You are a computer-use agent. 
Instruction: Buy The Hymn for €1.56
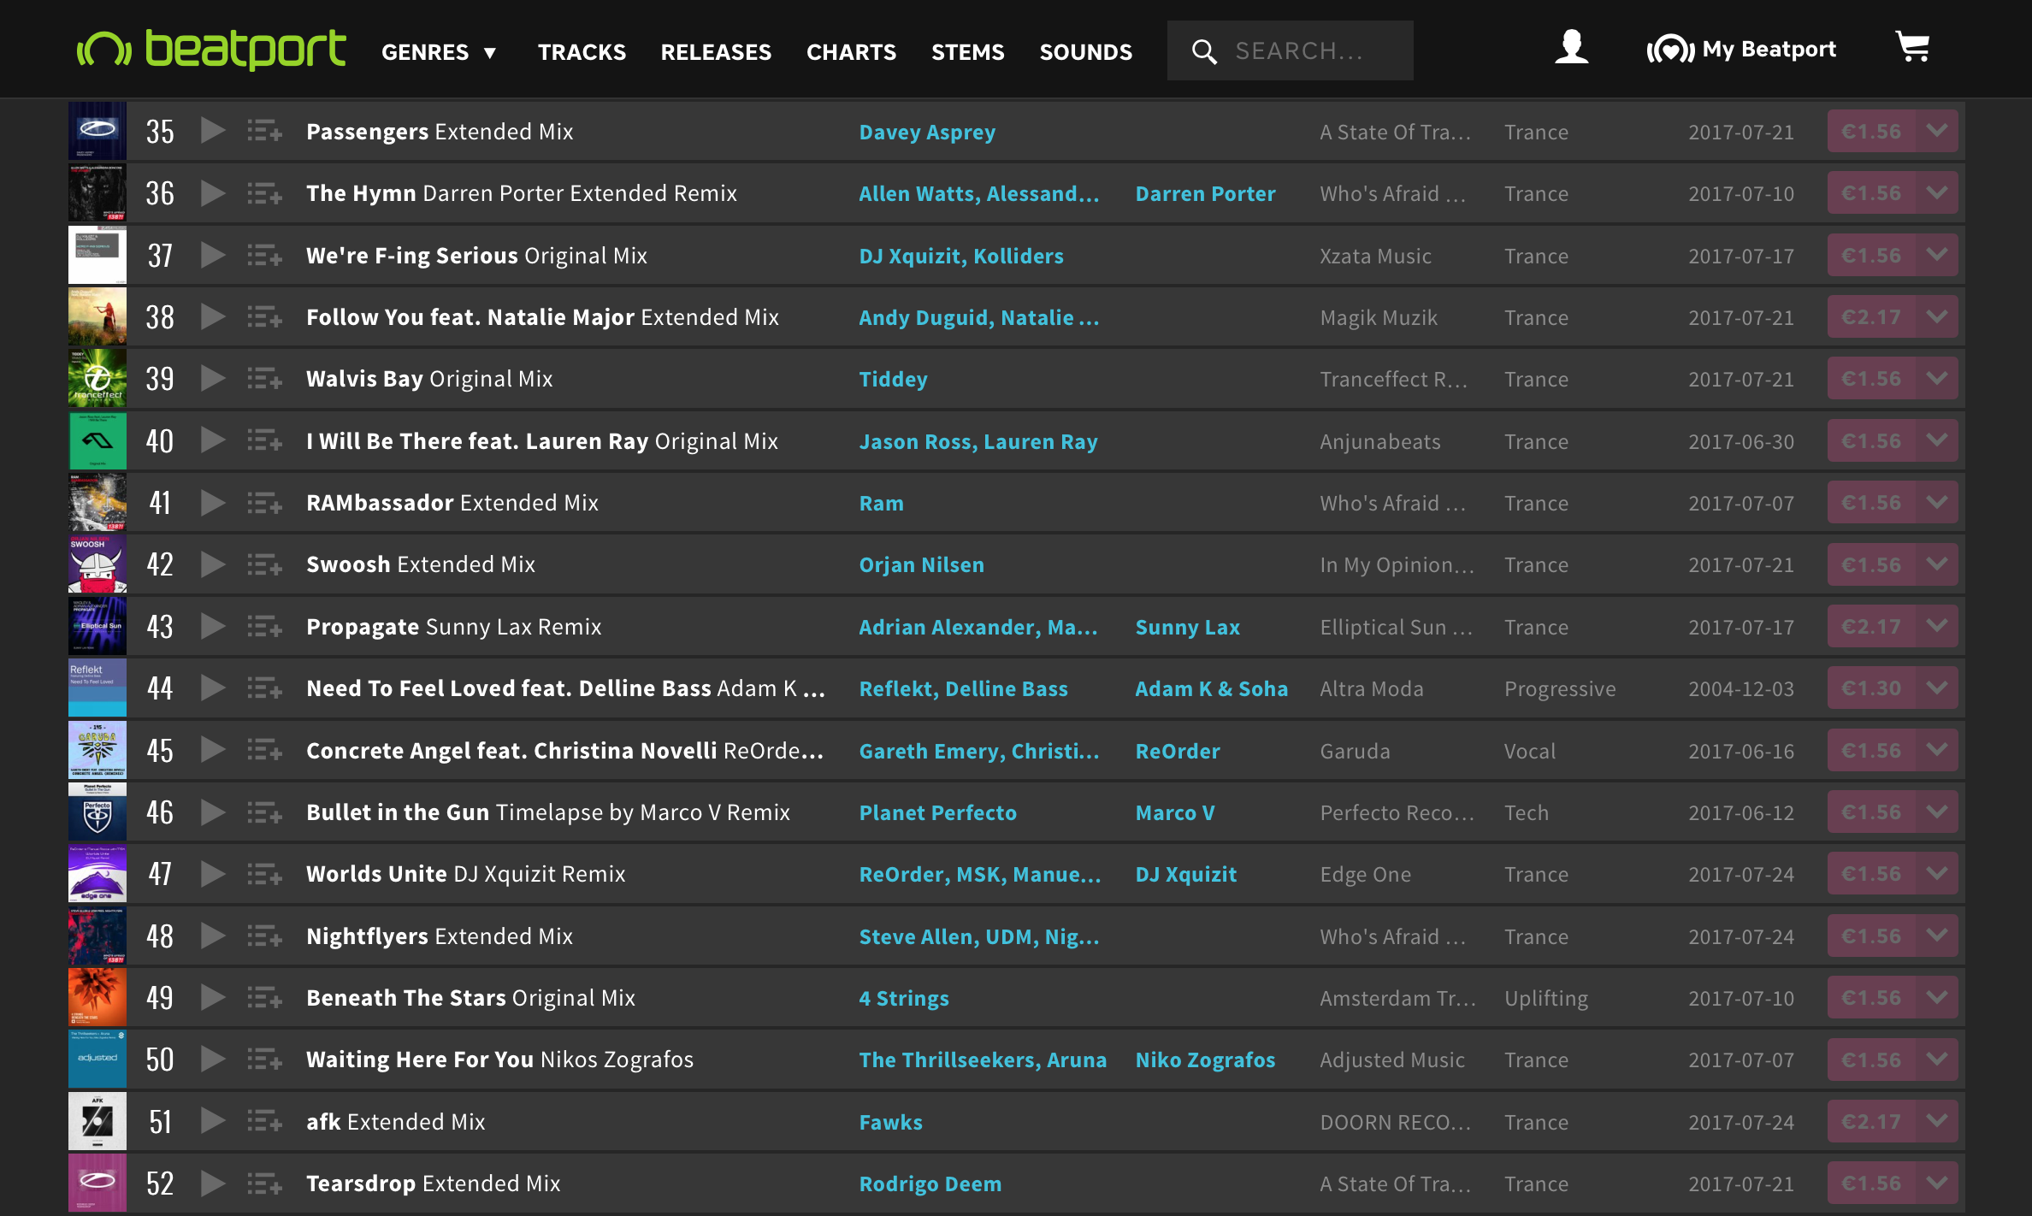(x=1873, y=193)
